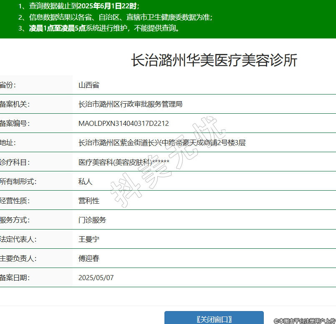
Task: Click the 【关闭窗口】 close window button
Action: tap(214, 319)
